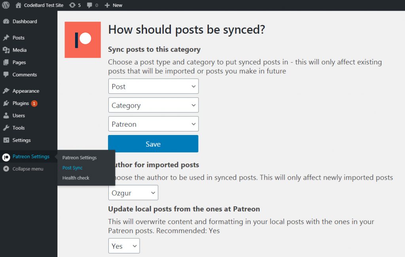Image resolution: width=405 pixels, height=257 pixels.
Task: Click the "This will overwrite content" description text
Action: [x=241, y=226]
